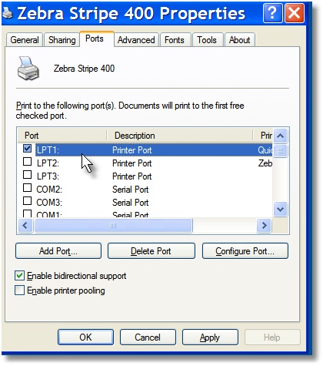Check the LPT3: port checkbox
Image resolution: width=323 pixels, height=366 pixels.
(x=28, y=175)
